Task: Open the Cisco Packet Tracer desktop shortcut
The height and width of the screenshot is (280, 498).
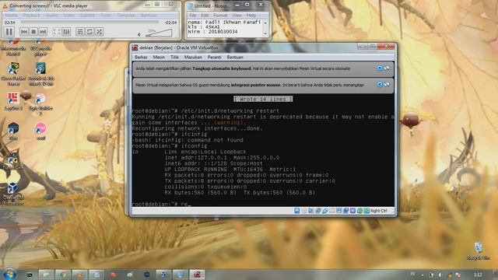Action: point(13,74)
